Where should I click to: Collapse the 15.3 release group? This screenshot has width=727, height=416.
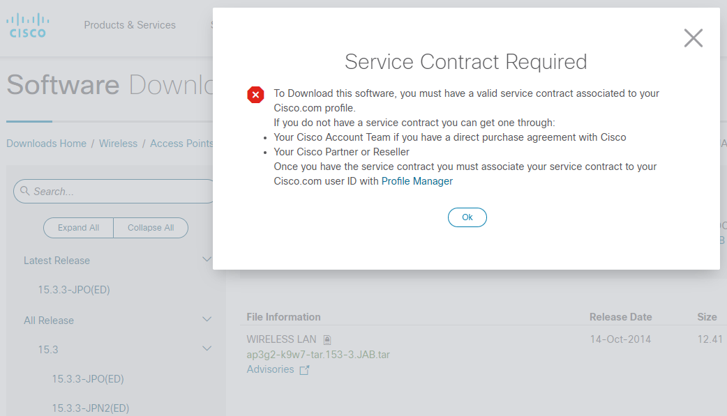click(207, 348)
